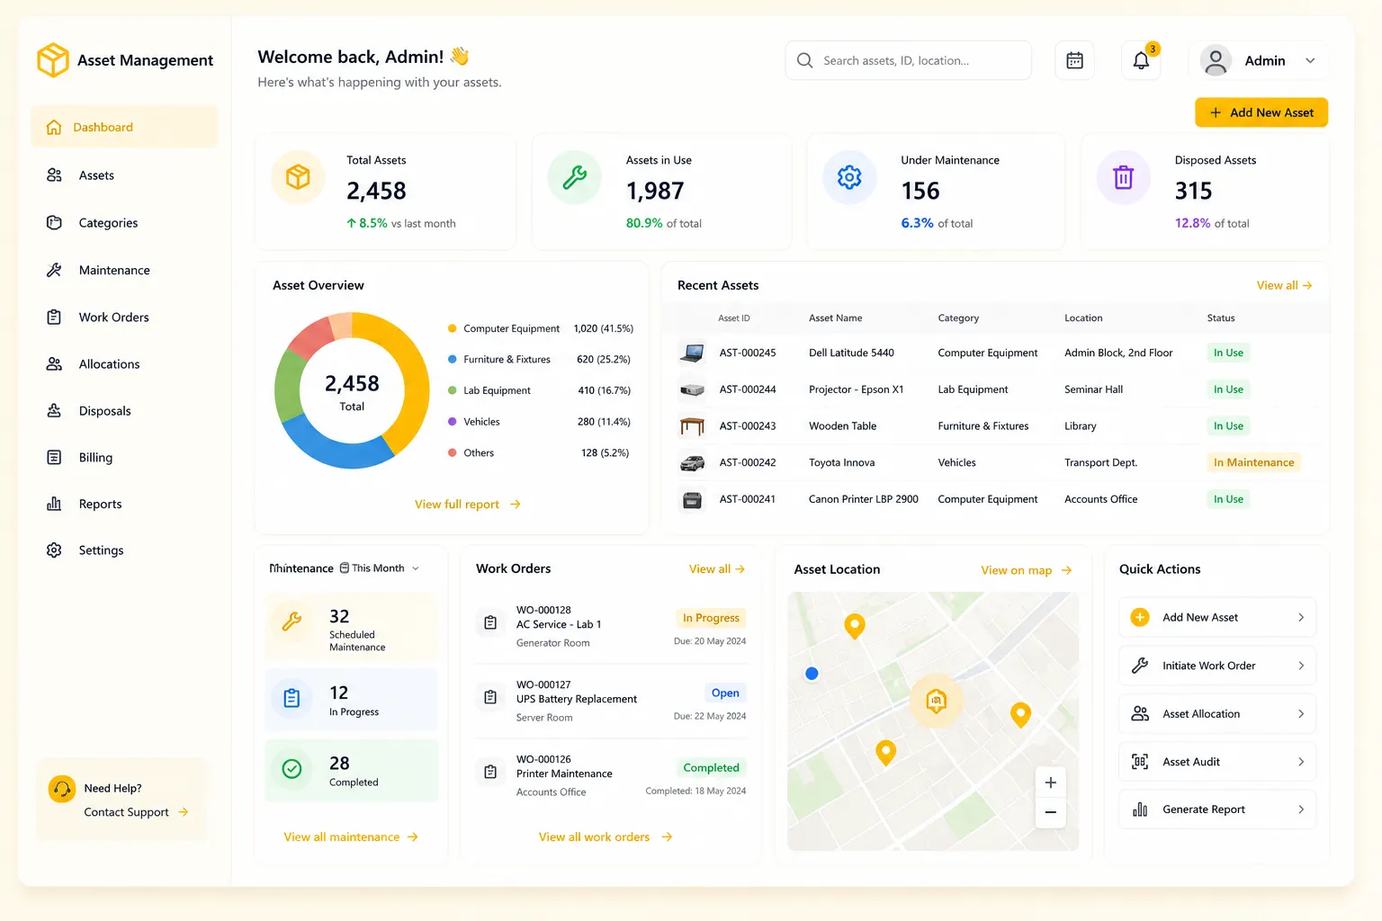Click View all maintenance link

[351, 836]
